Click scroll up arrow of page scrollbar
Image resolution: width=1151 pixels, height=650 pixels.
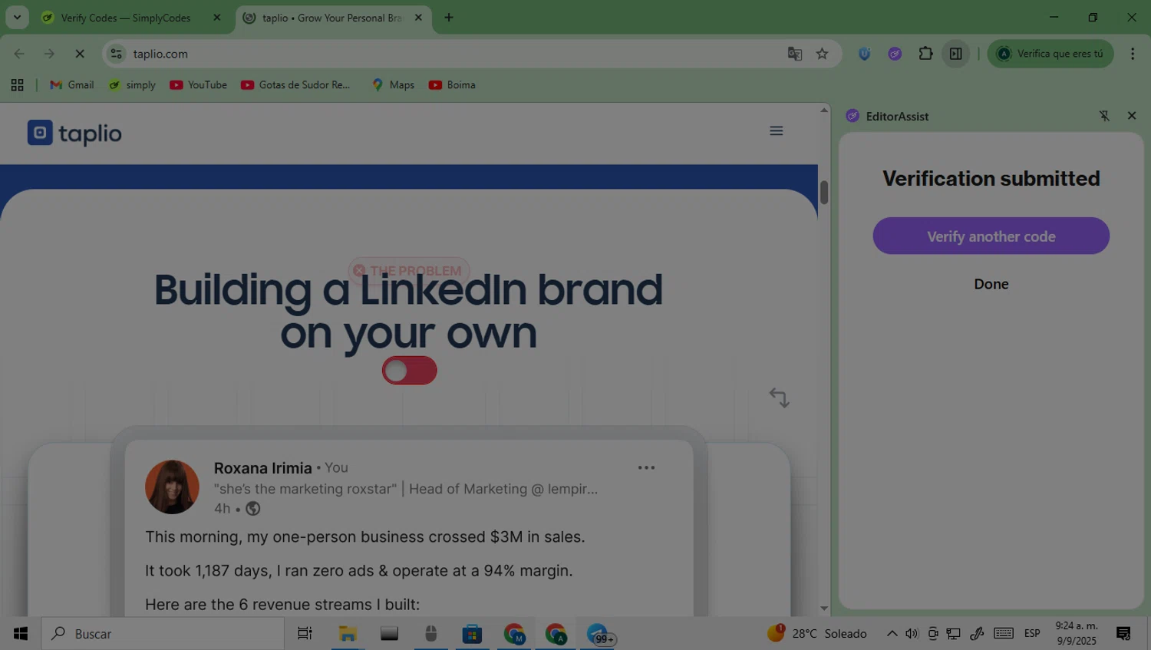(824, 110)
